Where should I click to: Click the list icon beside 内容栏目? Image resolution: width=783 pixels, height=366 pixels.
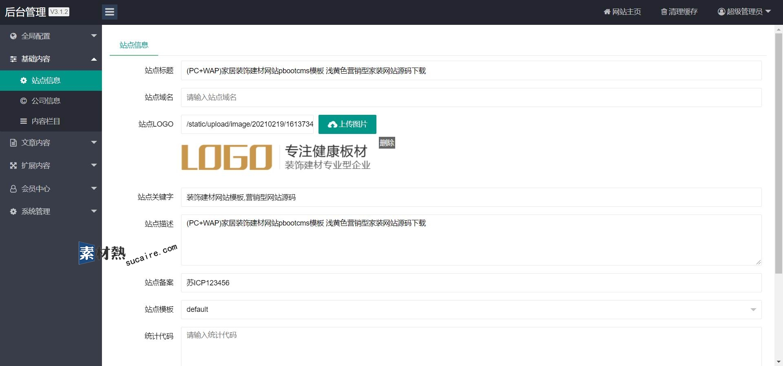[x=24, y=121]
